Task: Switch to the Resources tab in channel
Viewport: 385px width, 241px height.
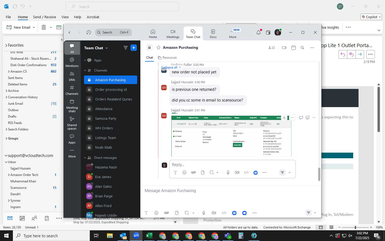Action: point(167,58)
